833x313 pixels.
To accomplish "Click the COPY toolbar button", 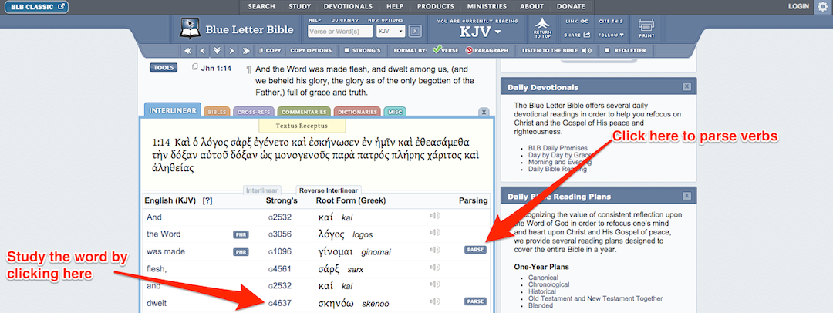I will point(271,50).
